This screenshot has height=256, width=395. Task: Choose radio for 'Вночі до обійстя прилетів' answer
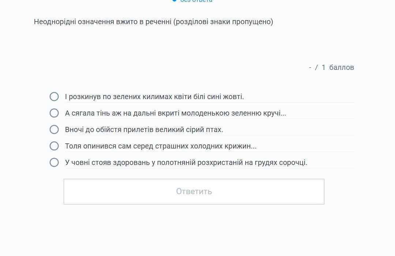(x=54, y=129)
